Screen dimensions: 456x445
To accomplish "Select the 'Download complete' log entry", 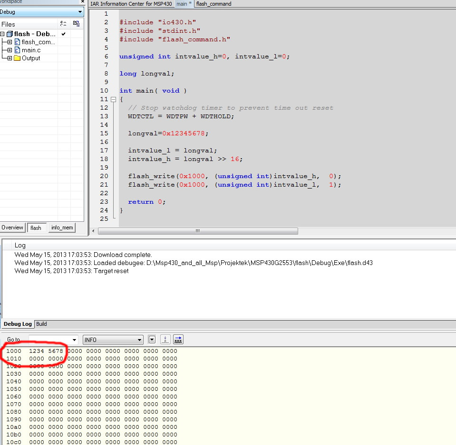I will pyautogui.click(x=83, y=255).
